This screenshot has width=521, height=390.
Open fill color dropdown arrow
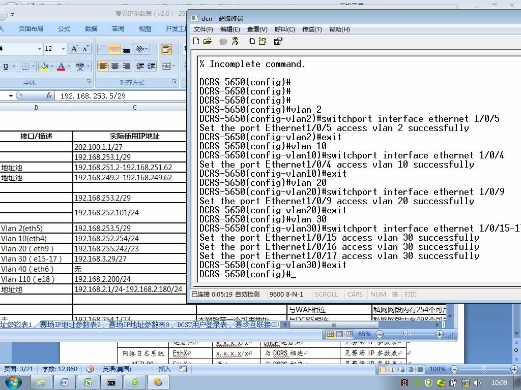pos(52,67)
